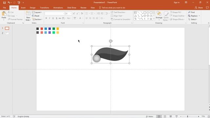Click the red color square on slide
210x118 pixels.
pyautogui.click(x=42, y=29)
